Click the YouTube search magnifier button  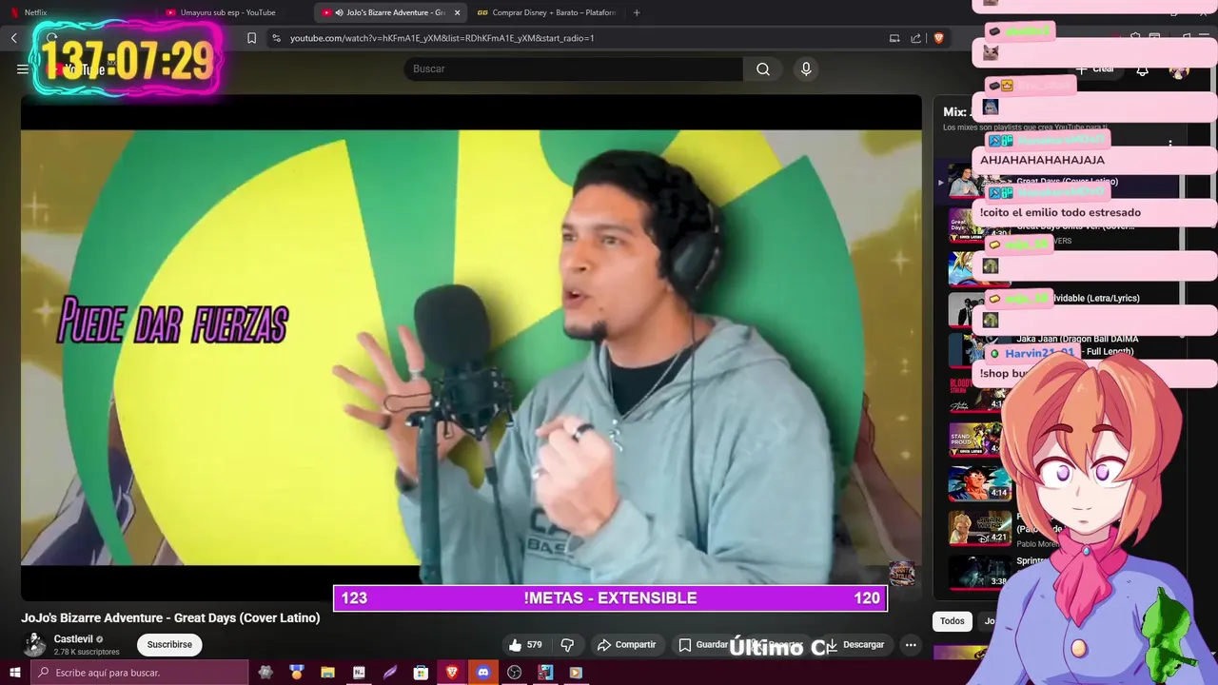pos(763,68)
